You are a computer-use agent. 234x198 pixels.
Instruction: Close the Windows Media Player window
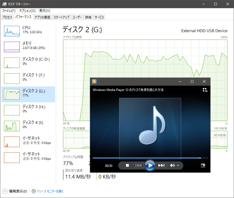(204, 81)
